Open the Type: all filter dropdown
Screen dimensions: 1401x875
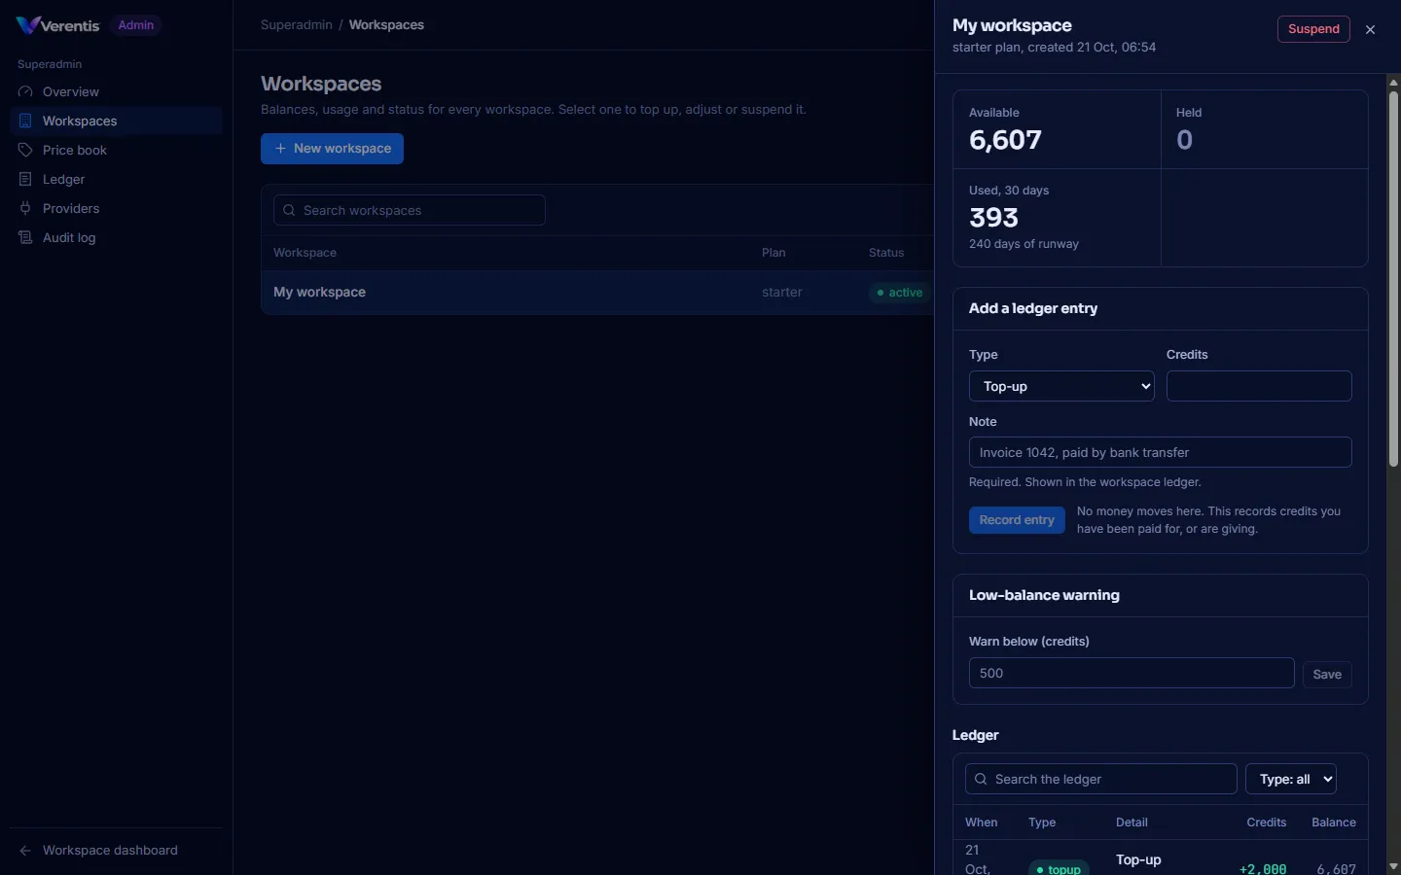(1291, 779)
